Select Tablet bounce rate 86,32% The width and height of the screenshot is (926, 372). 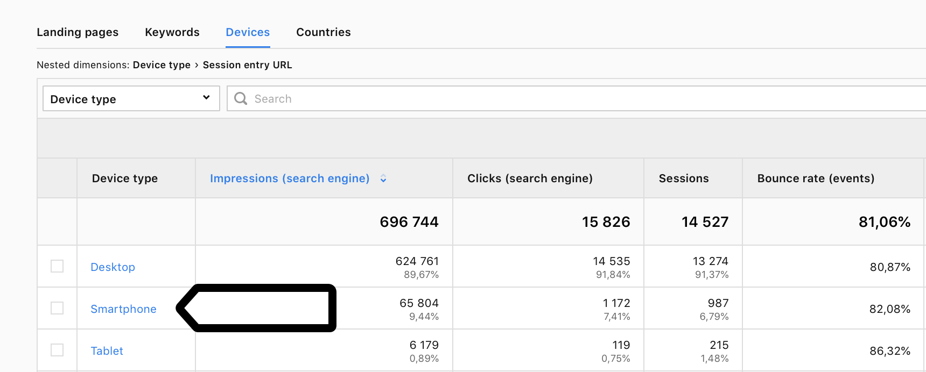point(890,351)
